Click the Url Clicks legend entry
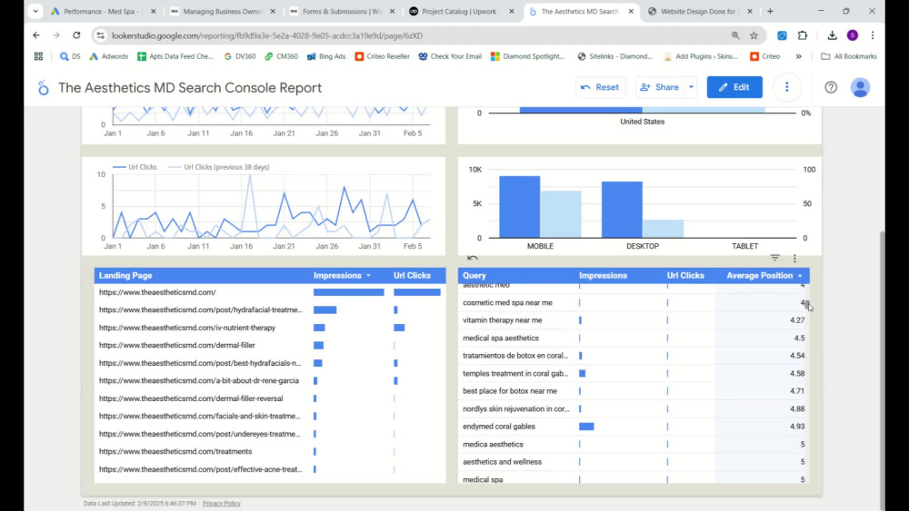909x511 pixels. tap(135, 167)
